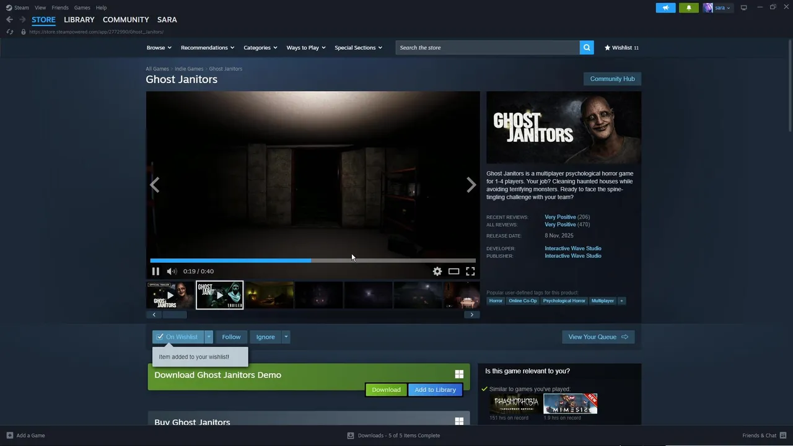Expand the Recommendations dropdown
This screenshot has height=446, width=793.
click(x=208, y=48)
